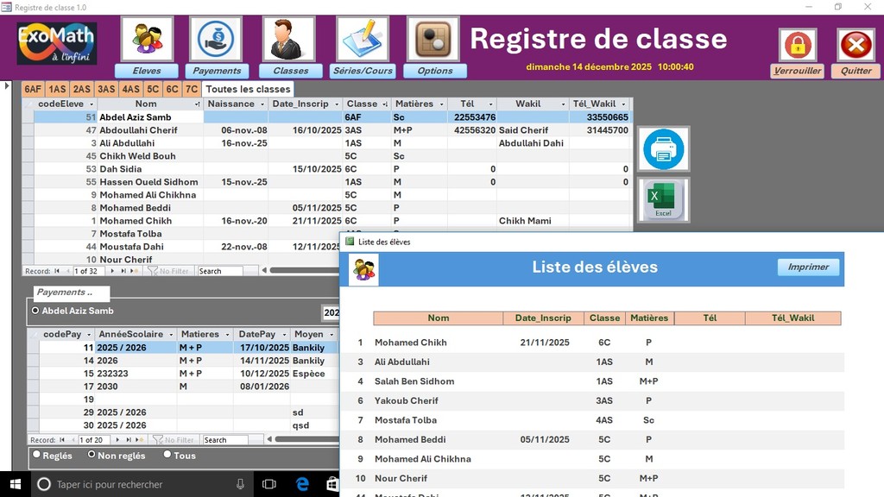Open Task View on taskbar
Viewport: 884px width, 497px height.
coord(269,484)
